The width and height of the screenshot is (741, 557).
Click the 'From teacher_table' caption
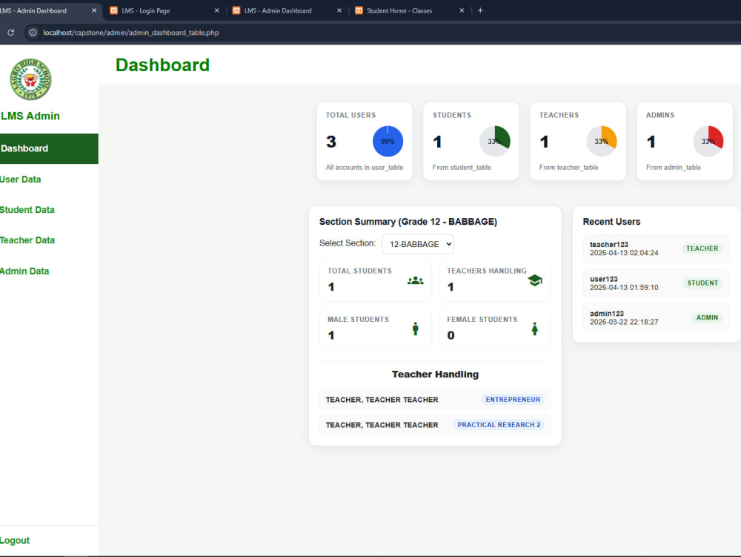[568, 168]
